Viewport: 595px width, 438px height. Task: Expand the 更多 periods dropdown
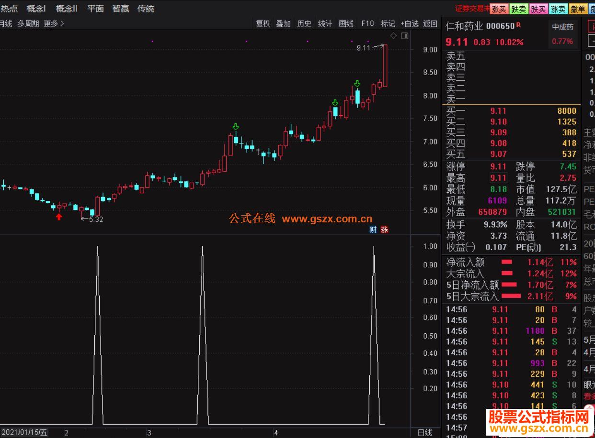click(54, 23)
